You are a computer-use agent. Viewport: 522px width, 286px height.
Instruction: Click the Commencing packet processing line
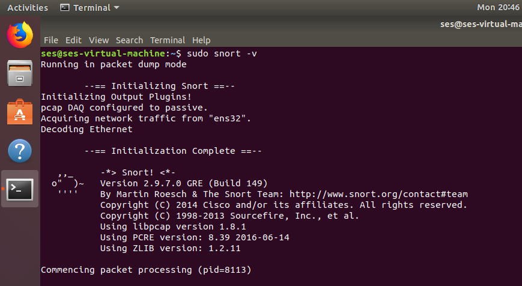coord(146,270)
